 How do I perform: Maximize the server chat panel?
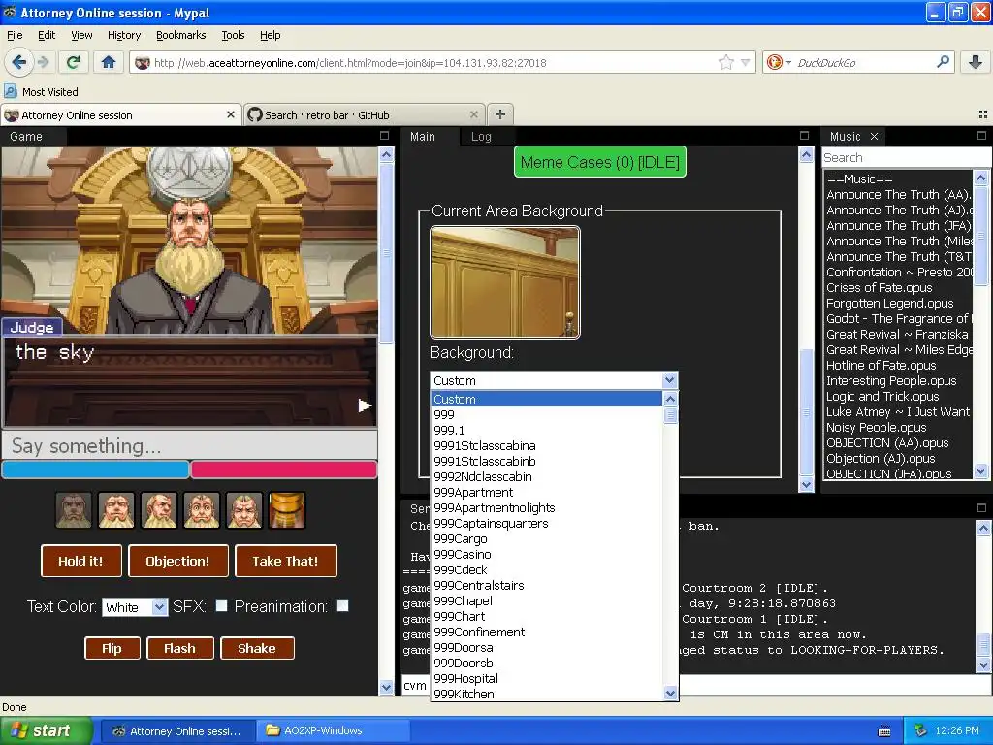[x=981, y=508]
